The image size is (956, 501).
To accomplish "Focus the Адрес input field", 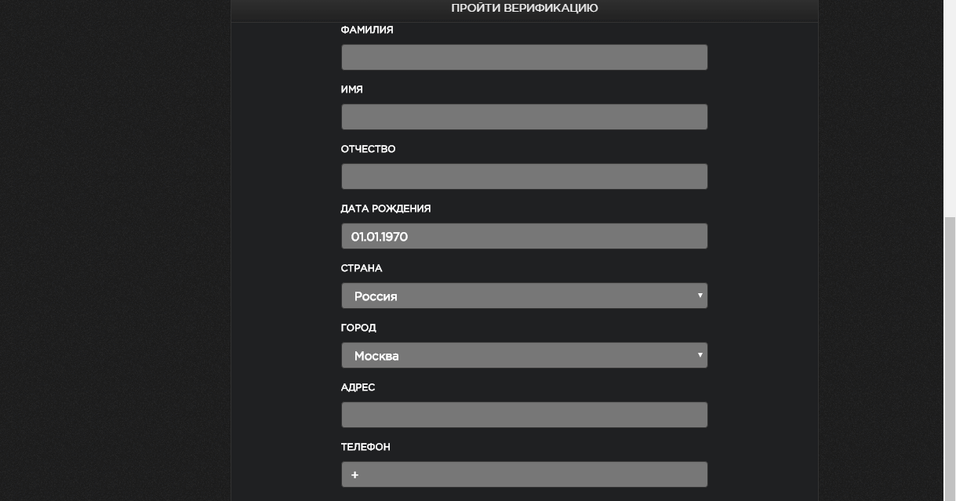I will [x=524, y=415].
